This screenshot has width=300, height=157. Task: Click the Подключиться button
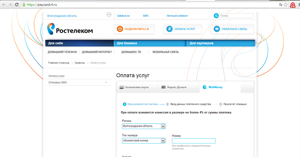[x=134, y=29]
